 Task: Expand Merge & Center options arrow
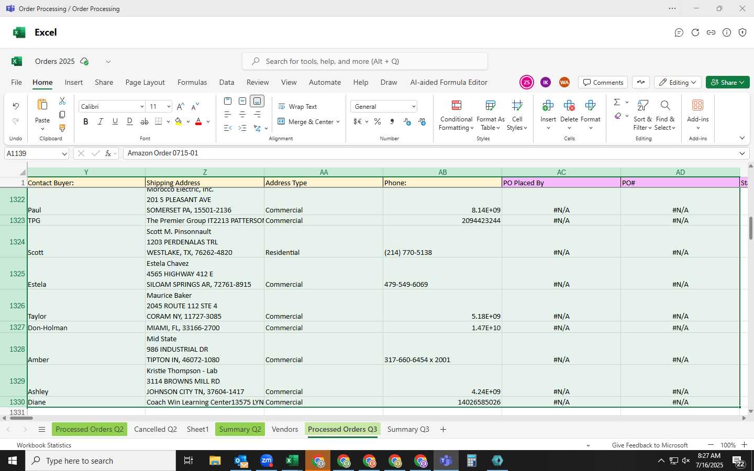click(x=338, y=121)
